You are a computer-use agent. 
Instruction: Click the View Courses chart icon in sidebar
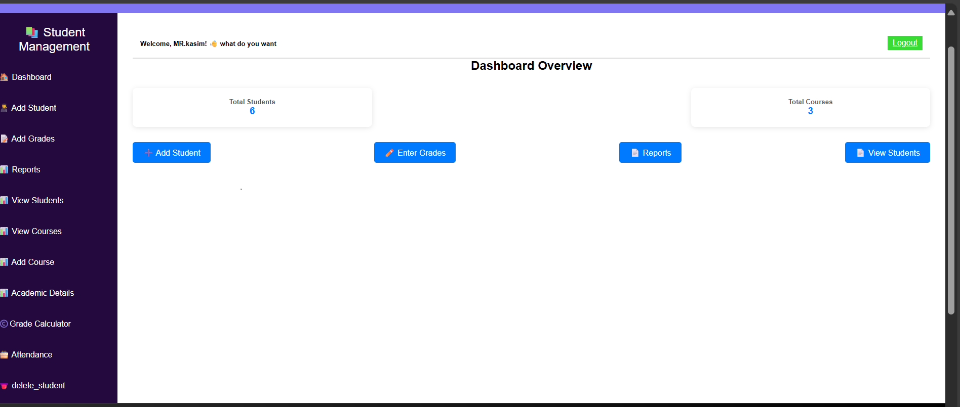click(4, 231)
